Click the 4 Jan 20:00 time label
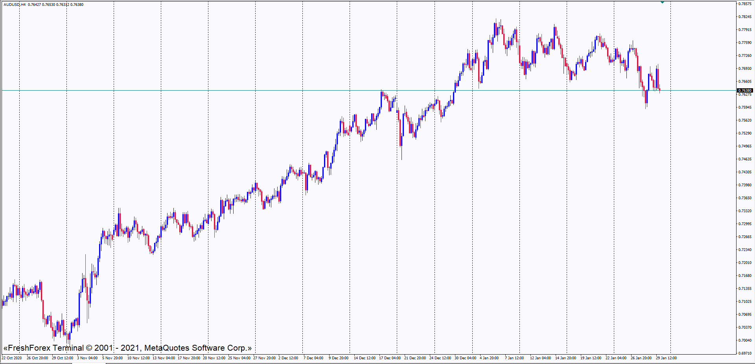This screenshot has height=364, width=755. point(489,358)
